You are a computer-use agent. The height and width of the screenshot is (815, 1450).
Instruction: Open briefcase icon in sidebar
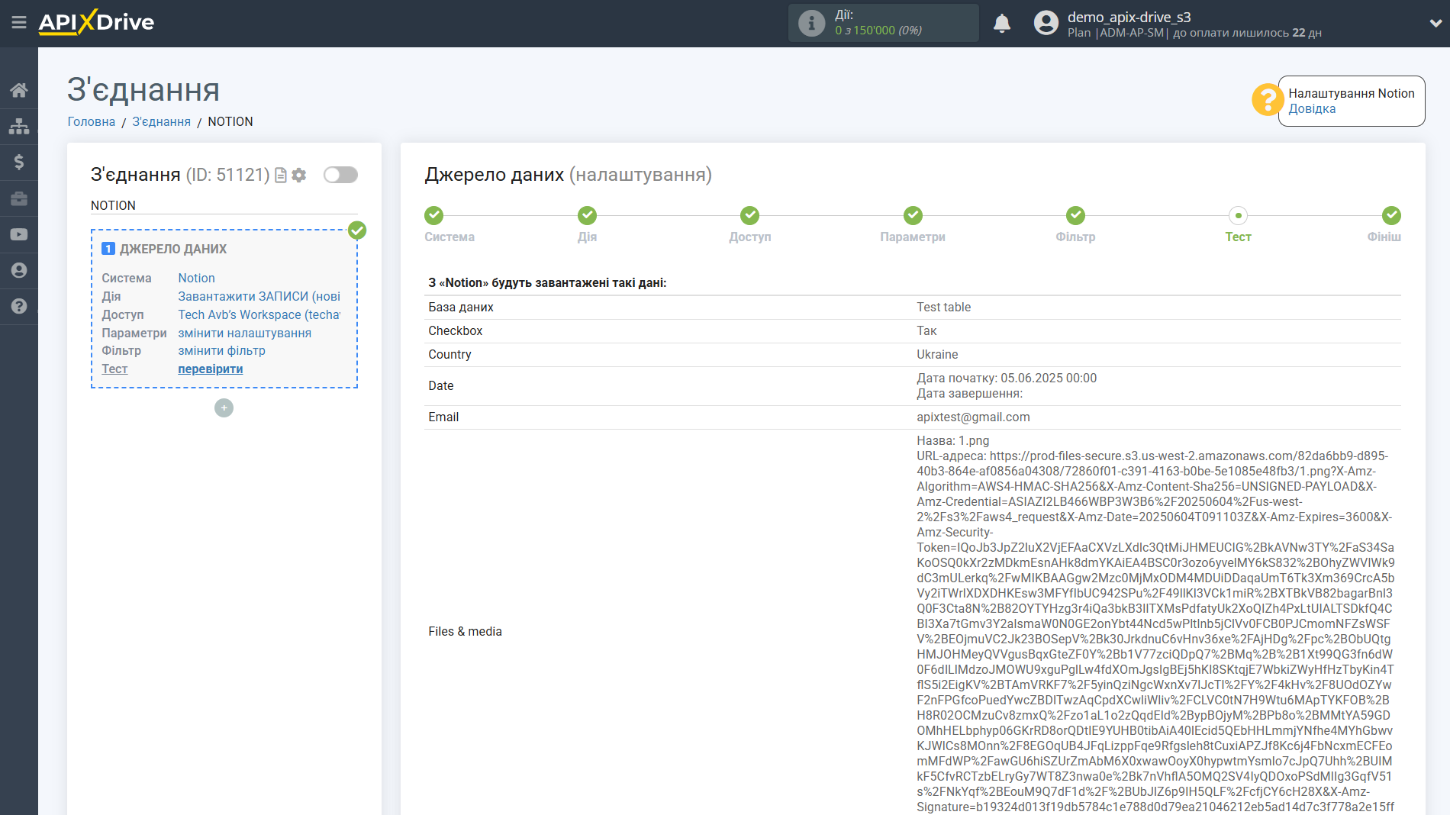[19, 198]
